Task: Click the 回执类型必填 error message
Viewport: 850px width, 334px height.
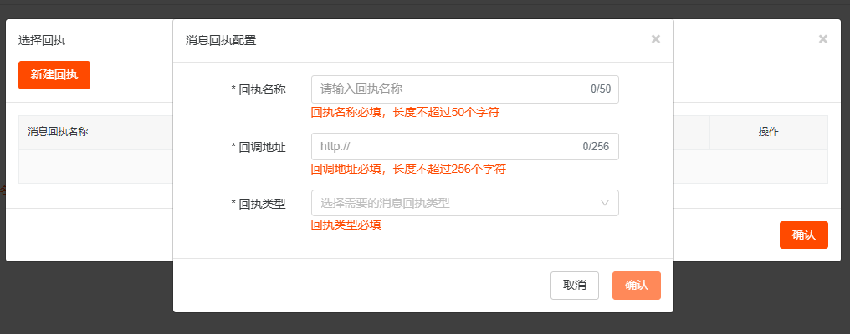Action: click(x=346, y=225)
